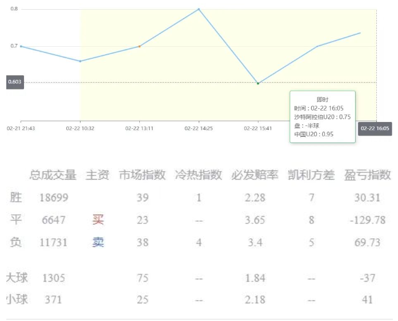Click the 02-22 10:32 x-axis label
Image resolution: width=398 pixels, height=321 pixels.
(x=81, y=128)
